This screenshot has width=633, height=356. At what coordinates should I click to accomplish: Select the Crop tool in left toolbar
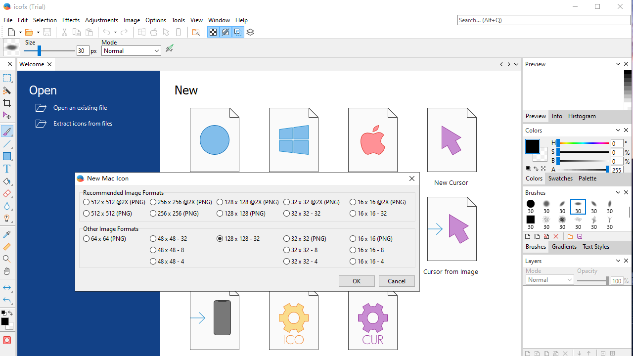click(7, 103)
